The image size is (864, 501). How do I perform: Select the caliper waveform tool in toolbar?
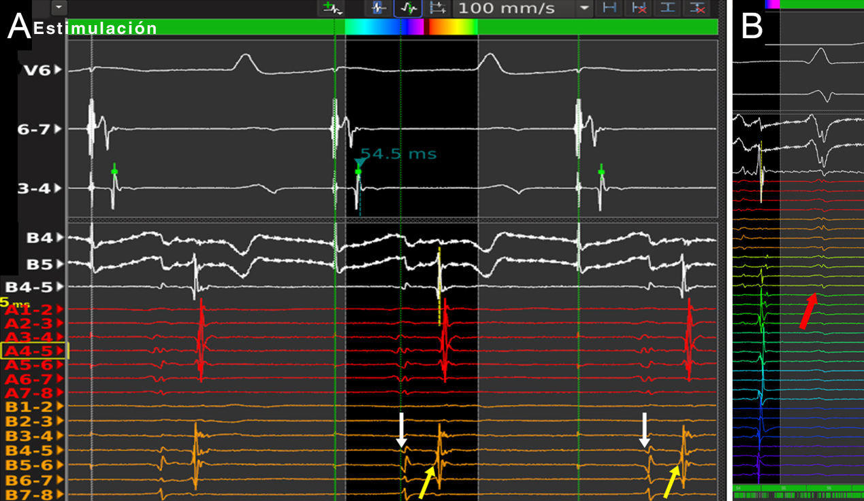379,8
